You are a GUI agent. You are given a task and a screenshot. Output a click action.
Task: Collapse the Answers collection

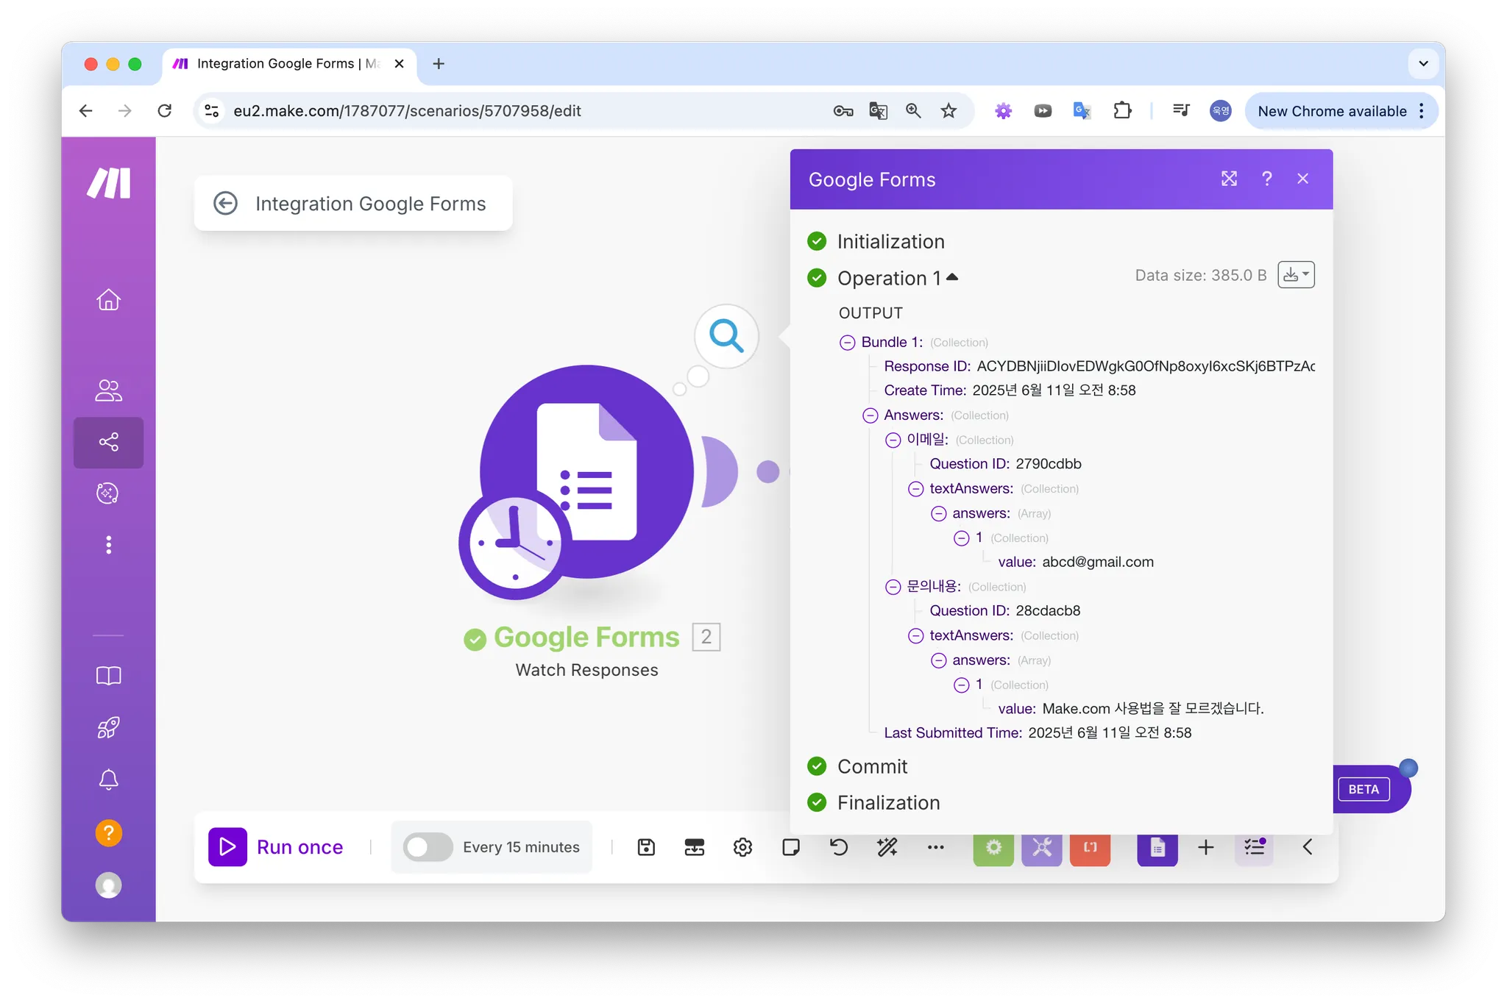(870, 415)
